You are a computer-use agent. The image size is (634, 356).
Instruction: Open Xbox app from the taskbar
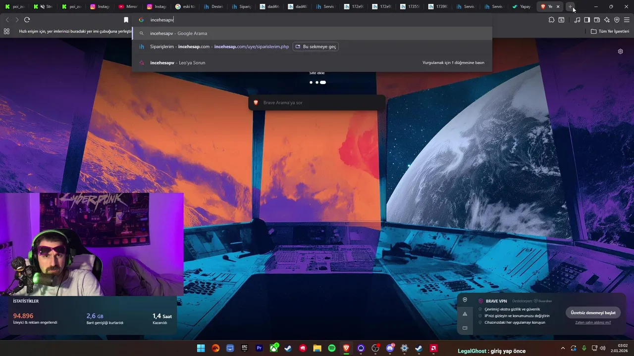pyautogui.click(x=274, y=348)
